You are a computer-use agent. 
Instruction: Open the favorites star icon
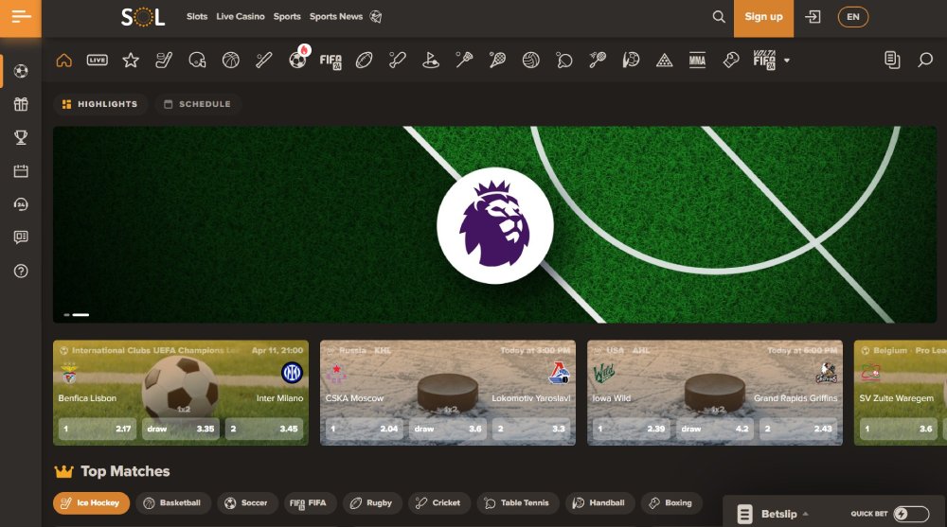131,60
